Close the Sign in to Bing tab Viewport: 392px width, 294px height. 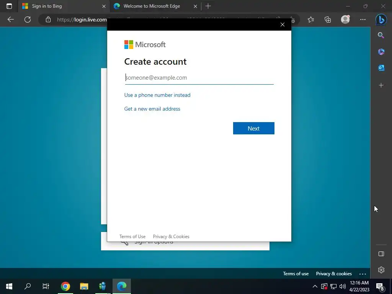(x=104, y=6)
